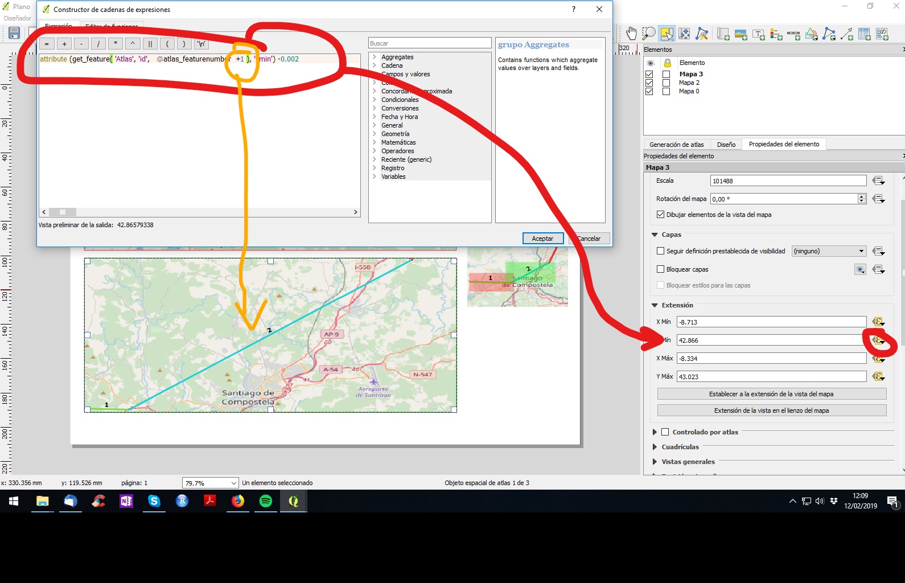Open the (ninguno) visibility preset dropdown
905x583 pixels.
(x=829, y=251)
